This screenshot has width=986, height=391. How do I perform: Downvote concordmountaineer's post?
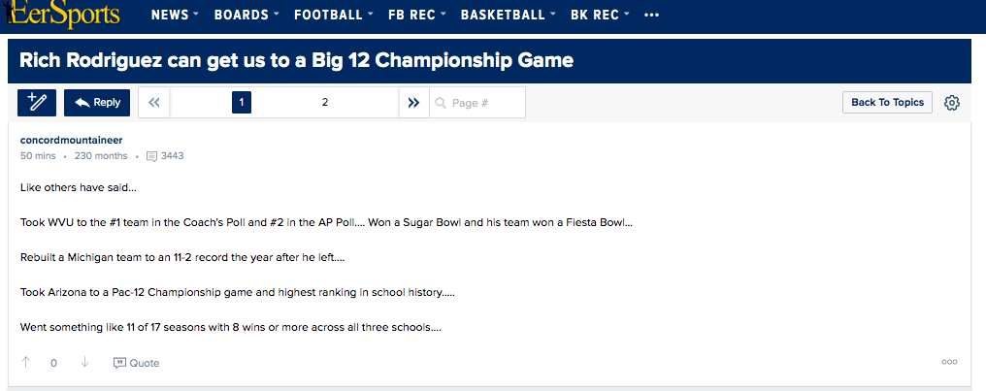(x=84, y=363)
